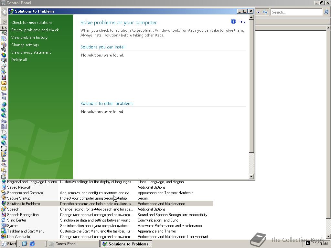Select the Secure Startup item name
This screenshot has width=331, height=248.
point(18,198)
